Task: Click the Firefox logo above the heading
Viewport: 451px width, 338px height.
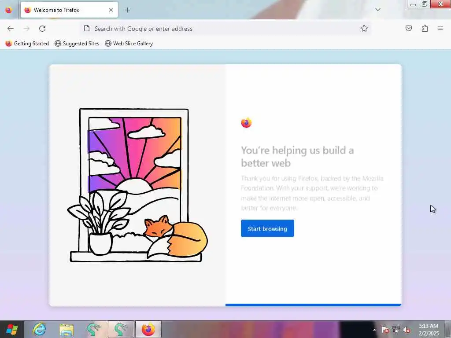Action: click(246, 123)
